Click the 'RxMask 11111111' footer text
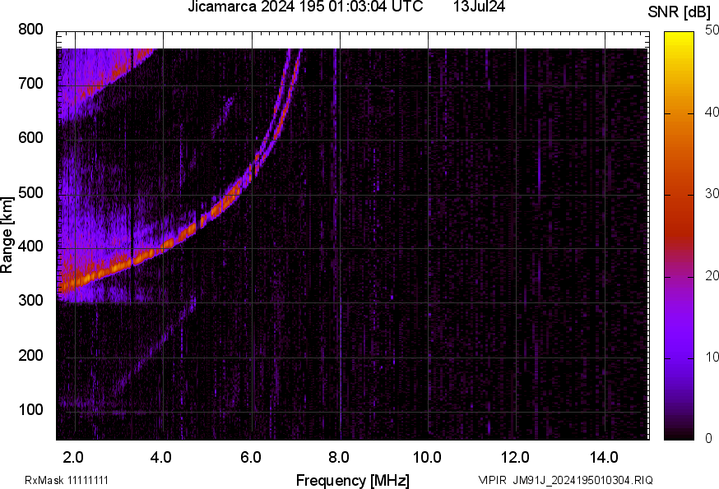 click(x=67, y=480)
